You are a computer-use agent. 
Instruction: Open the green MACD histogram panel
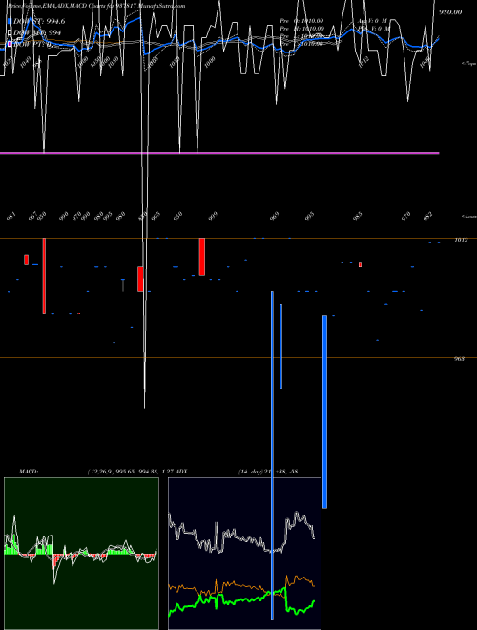81,554
